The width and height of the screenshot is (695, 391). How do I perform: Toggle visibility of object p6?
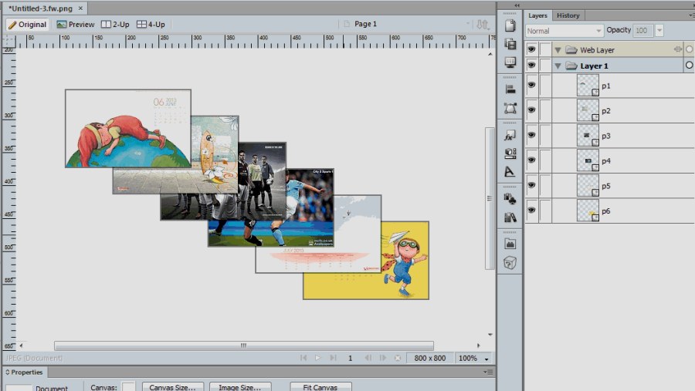pos(531,210)
